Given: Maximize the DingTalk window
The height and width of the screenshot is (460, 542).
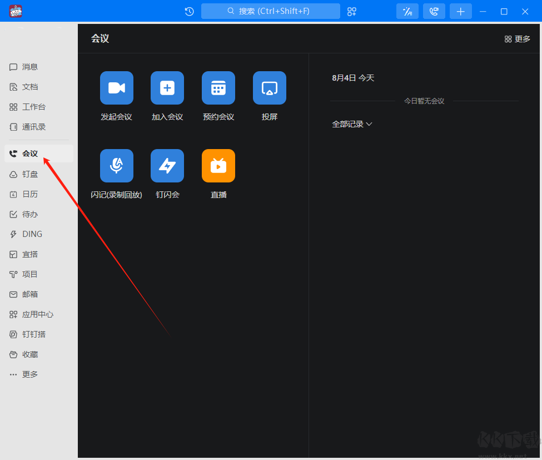Looking at the screenshot, I should [x=504, y=12].
